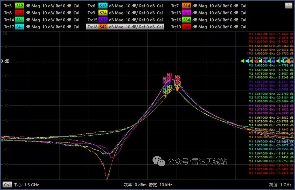
Task: Select the S14 orange color swatch
Action: point(187,6)
